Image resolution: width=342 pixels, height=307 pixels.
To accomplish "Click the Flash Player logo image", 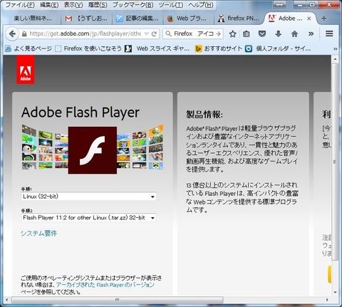I will pos(93,150).
